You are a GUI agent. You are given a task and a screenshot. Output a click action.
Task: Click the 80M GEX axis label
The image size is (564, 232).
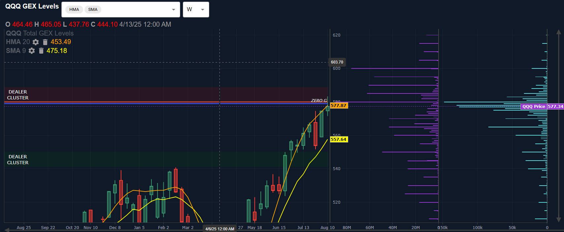[x=347, y=227]
